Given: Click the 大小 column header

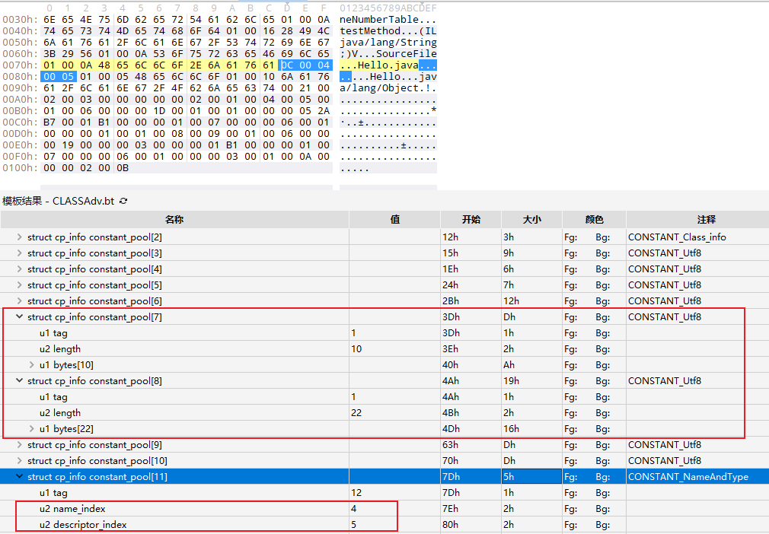Looking at the screenshot, I should coord(531,219).
